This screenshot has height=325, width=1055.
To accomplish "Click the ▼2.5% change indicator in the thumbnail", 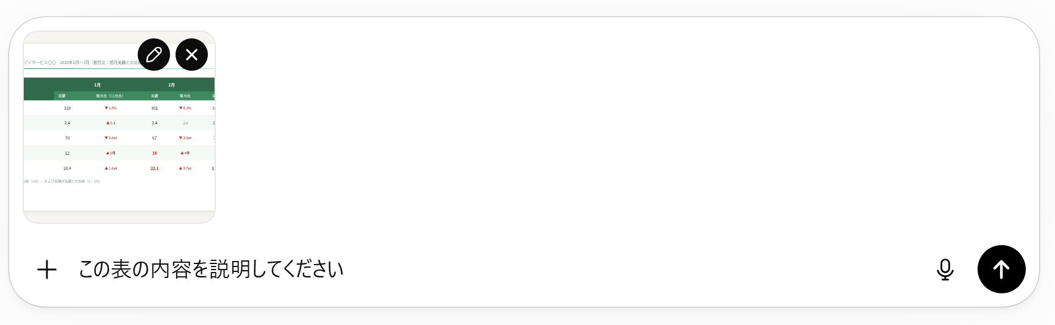I will pyautogui.click(x=111, y=109).
